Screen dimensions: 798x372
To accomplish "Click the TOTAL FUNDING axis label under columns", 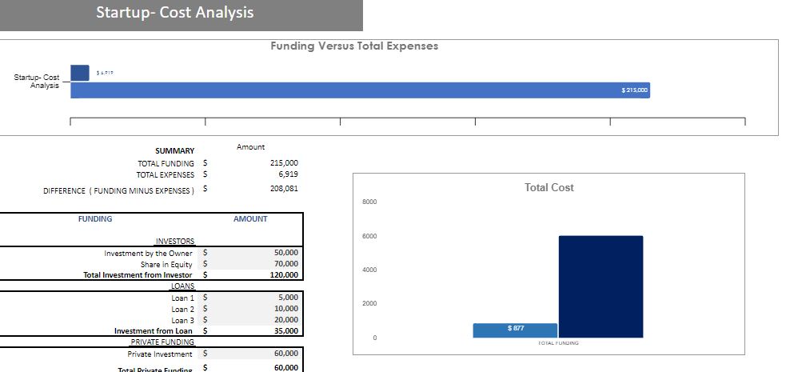I will click(x=558, y=343).
